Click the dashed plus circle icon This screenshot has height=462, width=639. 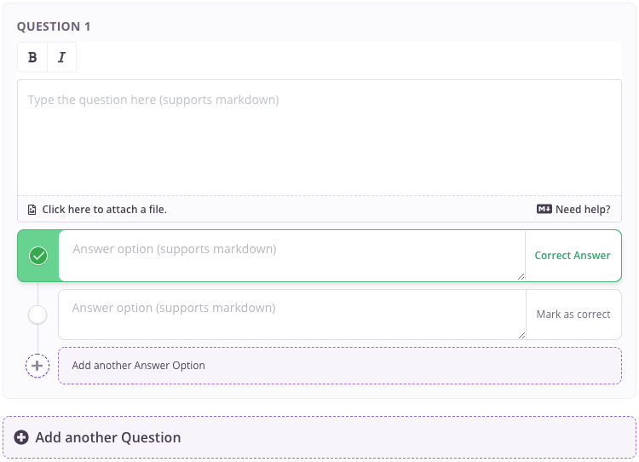pos(37,366)
